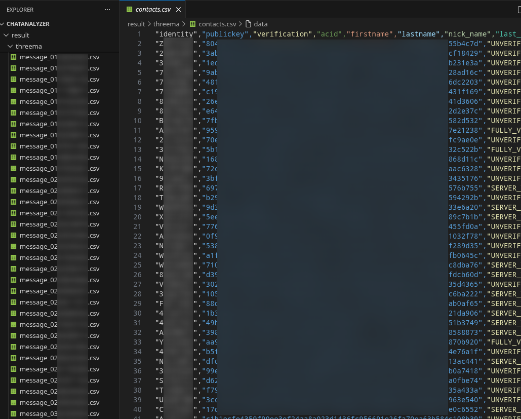
Task: Click the icon of the topmost message_01 file
Action: [14, 57]
